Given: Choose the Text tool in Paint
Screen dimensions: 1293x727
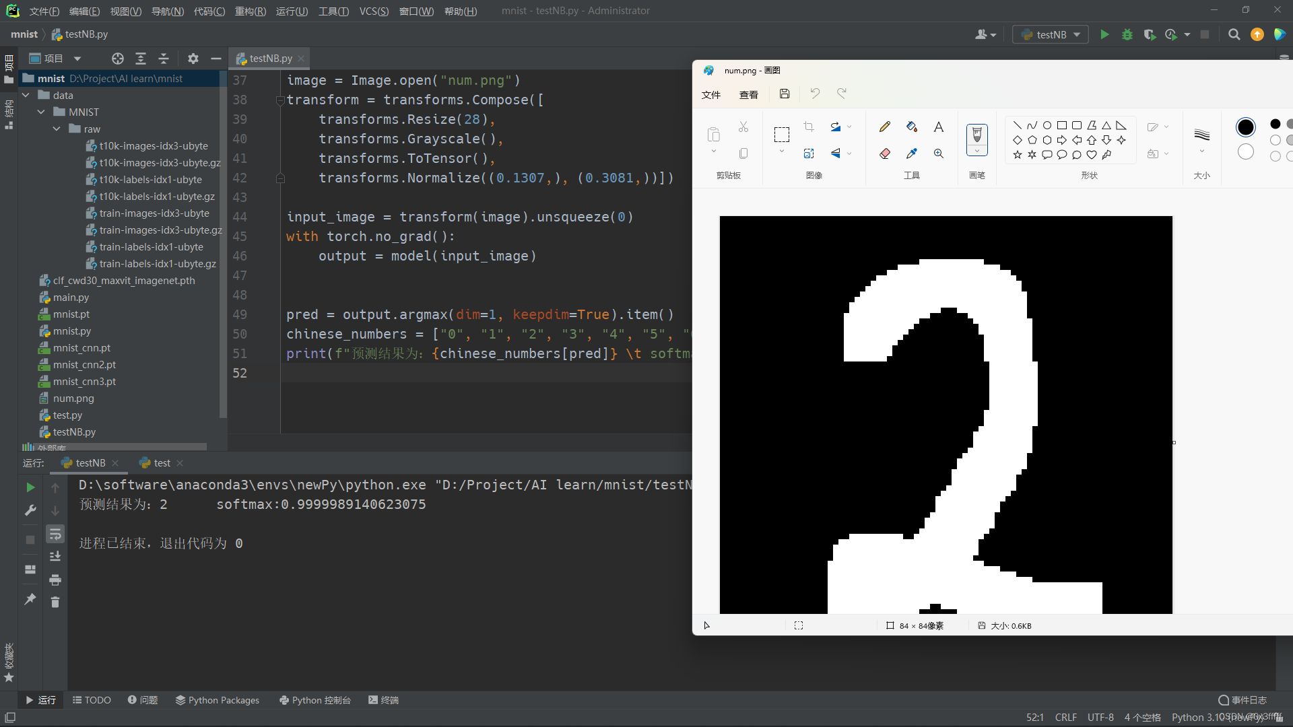Looking at the screenshot, I should pos(938,127).
